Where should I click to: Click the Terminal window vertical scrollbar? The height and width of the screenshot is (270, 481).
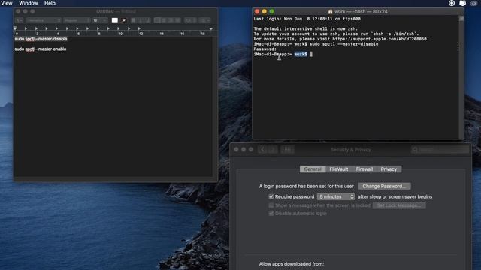point(461,76)
